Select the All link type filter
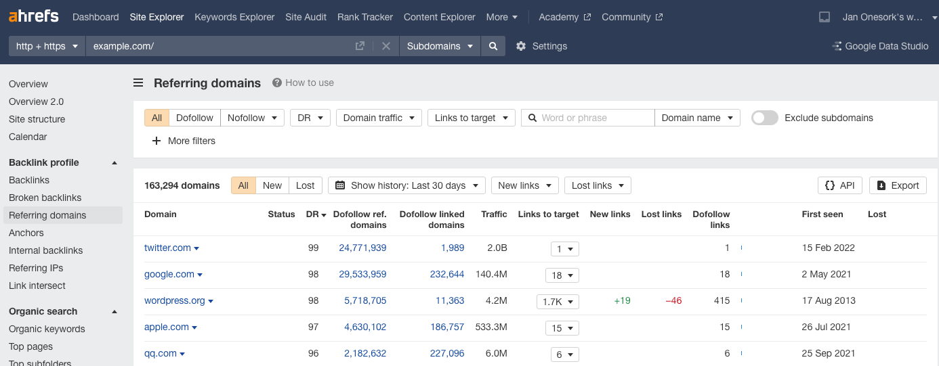Image resolution: width=939 pixels, height=366 pixels. (x=156, y=118)
